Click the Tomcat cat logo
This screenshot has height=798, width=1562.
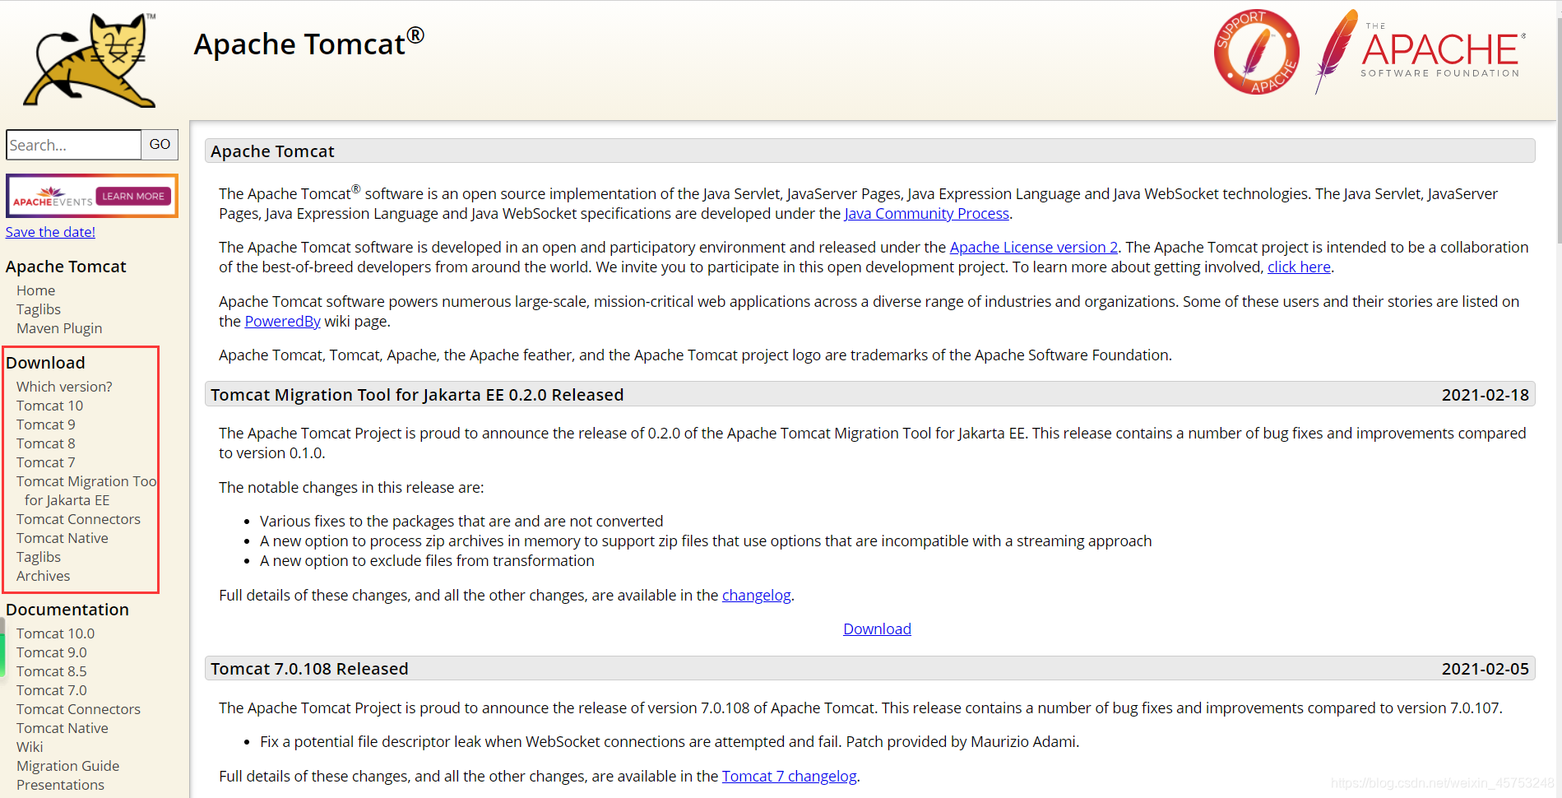(x=90, y=60)
